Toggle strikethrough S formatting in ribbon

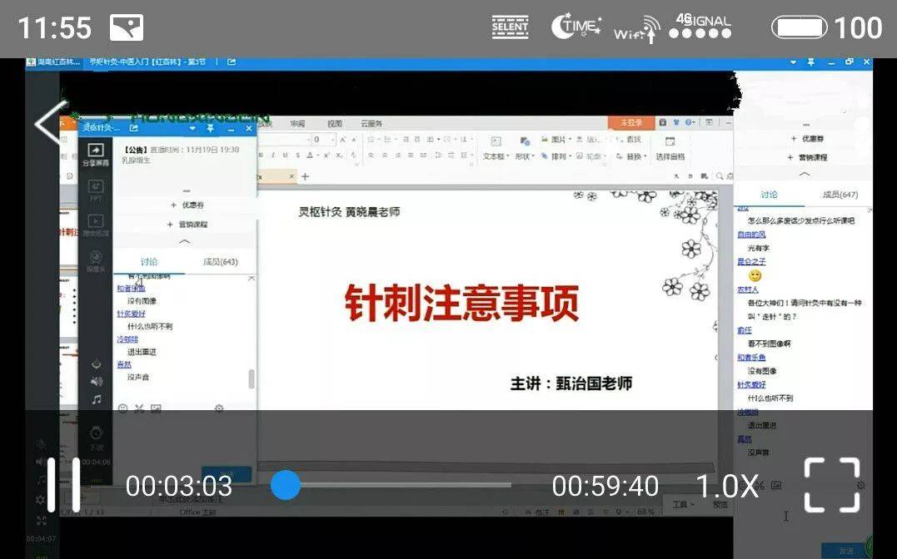297,155
